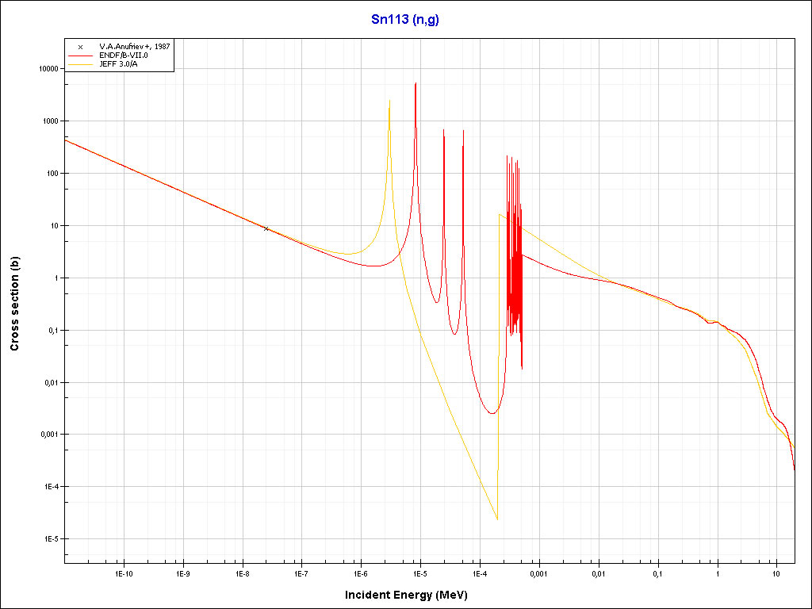Select the V.A.Anufriev+, 1987 legend entry

(134, 47)
